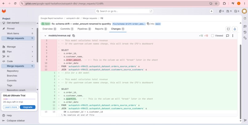Collapse the Pinned section chevron
Screen dimensions: 248x125
pos(32,28)
